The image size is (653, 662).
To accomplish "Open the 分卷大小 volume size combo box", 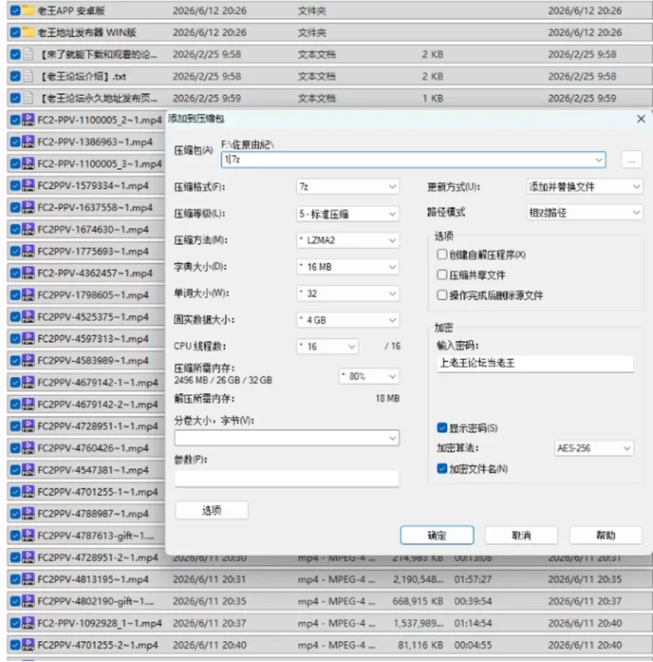I will pos(286,438).
